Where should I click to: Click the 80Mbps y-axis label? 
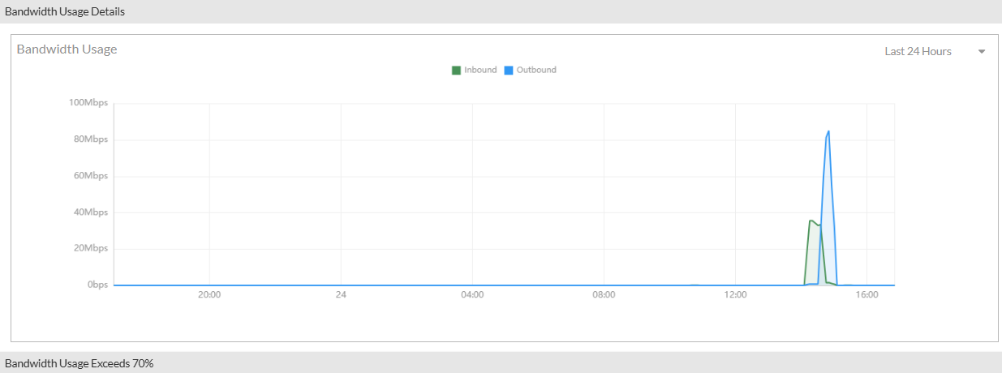(91, 139)
